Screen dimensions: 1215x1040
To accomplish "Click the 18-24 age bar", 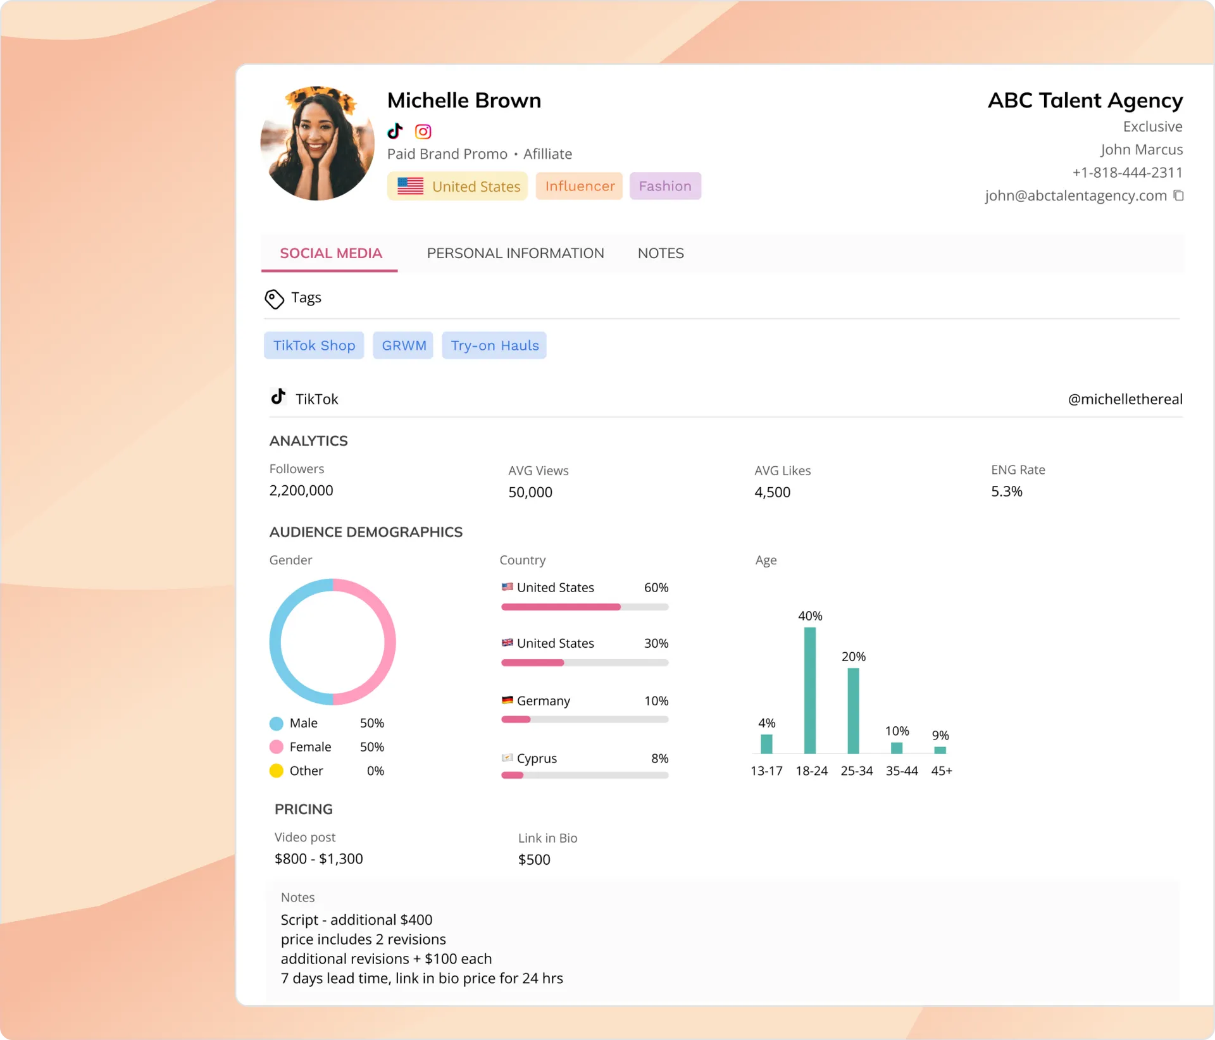I will coord(810,690).
